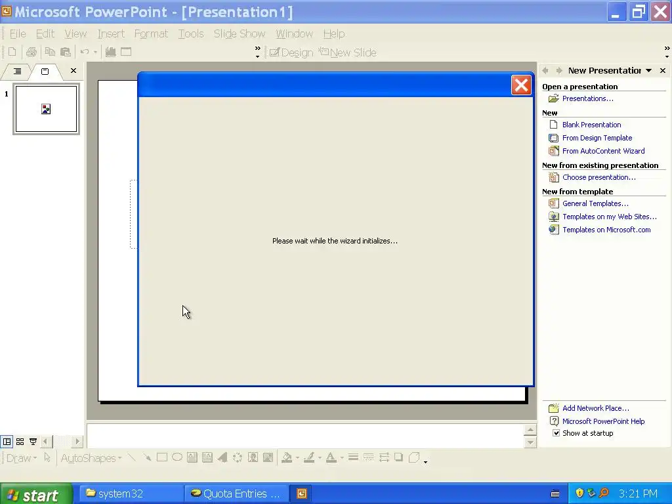Close the wizard dialog with red X

pyautogui.click(x=521, y=85)
